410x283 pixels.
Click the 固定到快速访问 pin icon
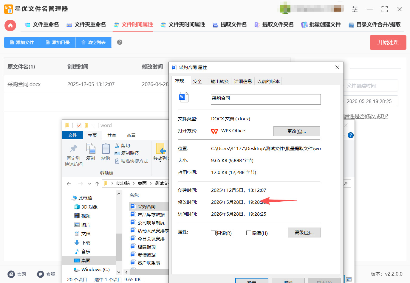coord(74,149)
